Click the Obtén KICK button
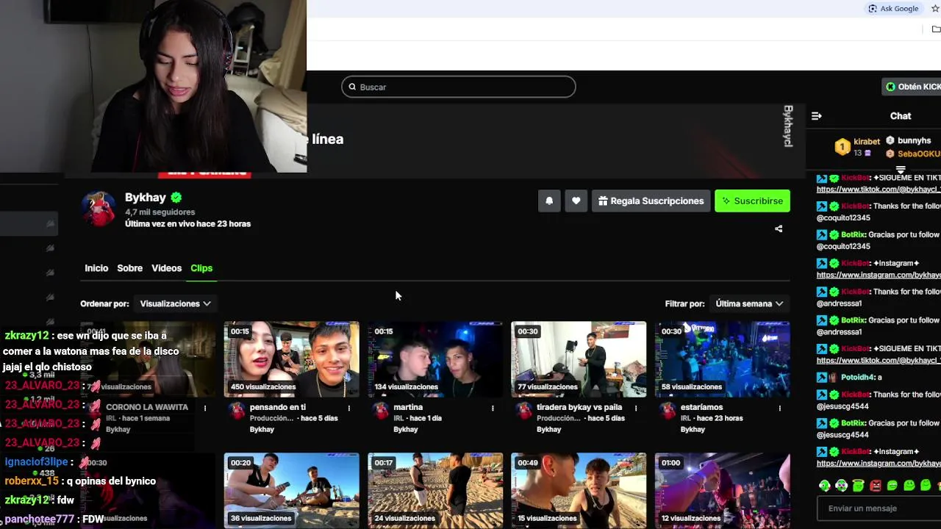 pos(912,87)
